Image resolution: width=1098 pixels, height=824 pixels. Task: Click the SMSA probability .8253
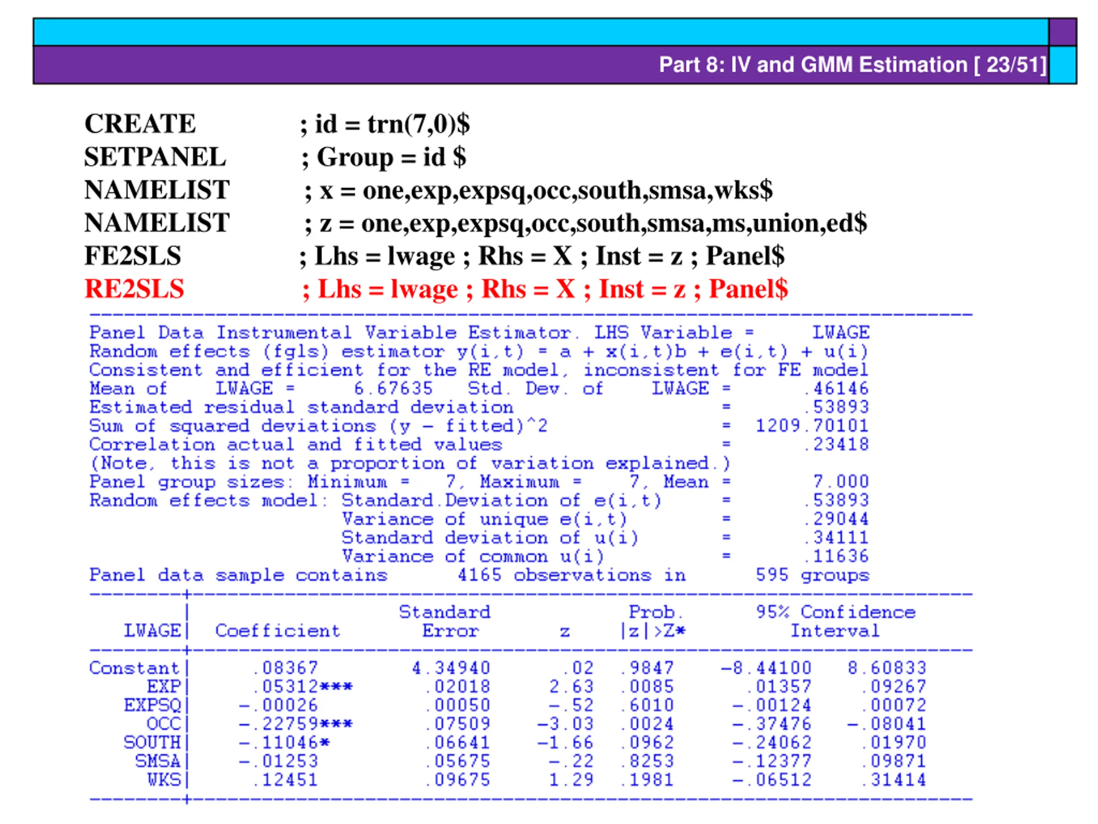(647, 761)
